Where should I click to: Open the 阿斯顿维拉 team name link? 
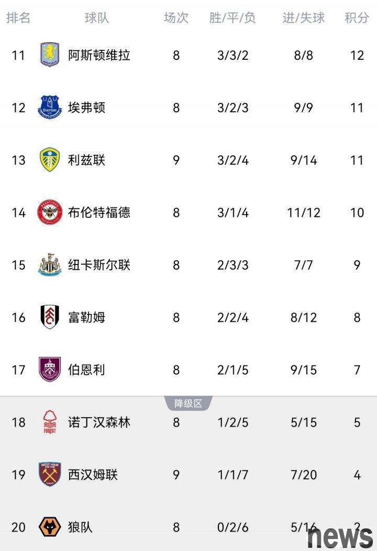pos(99,55)
